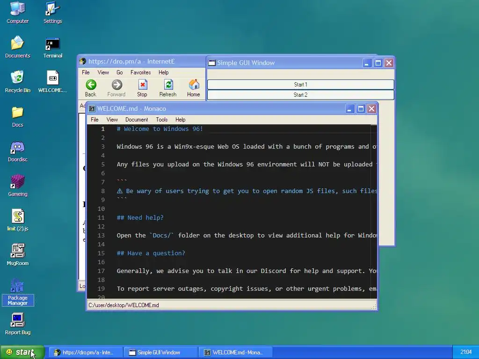
Task: Select the Recycle Bin icon
Action: click(17, 82)
